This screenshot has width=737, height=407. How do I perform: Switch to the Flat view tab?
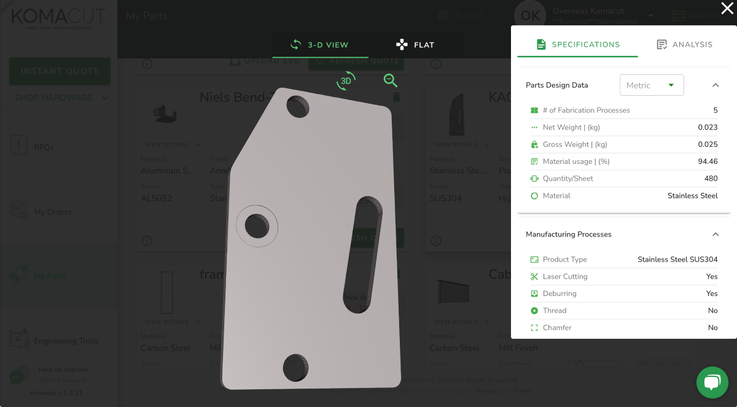point(415,44)
